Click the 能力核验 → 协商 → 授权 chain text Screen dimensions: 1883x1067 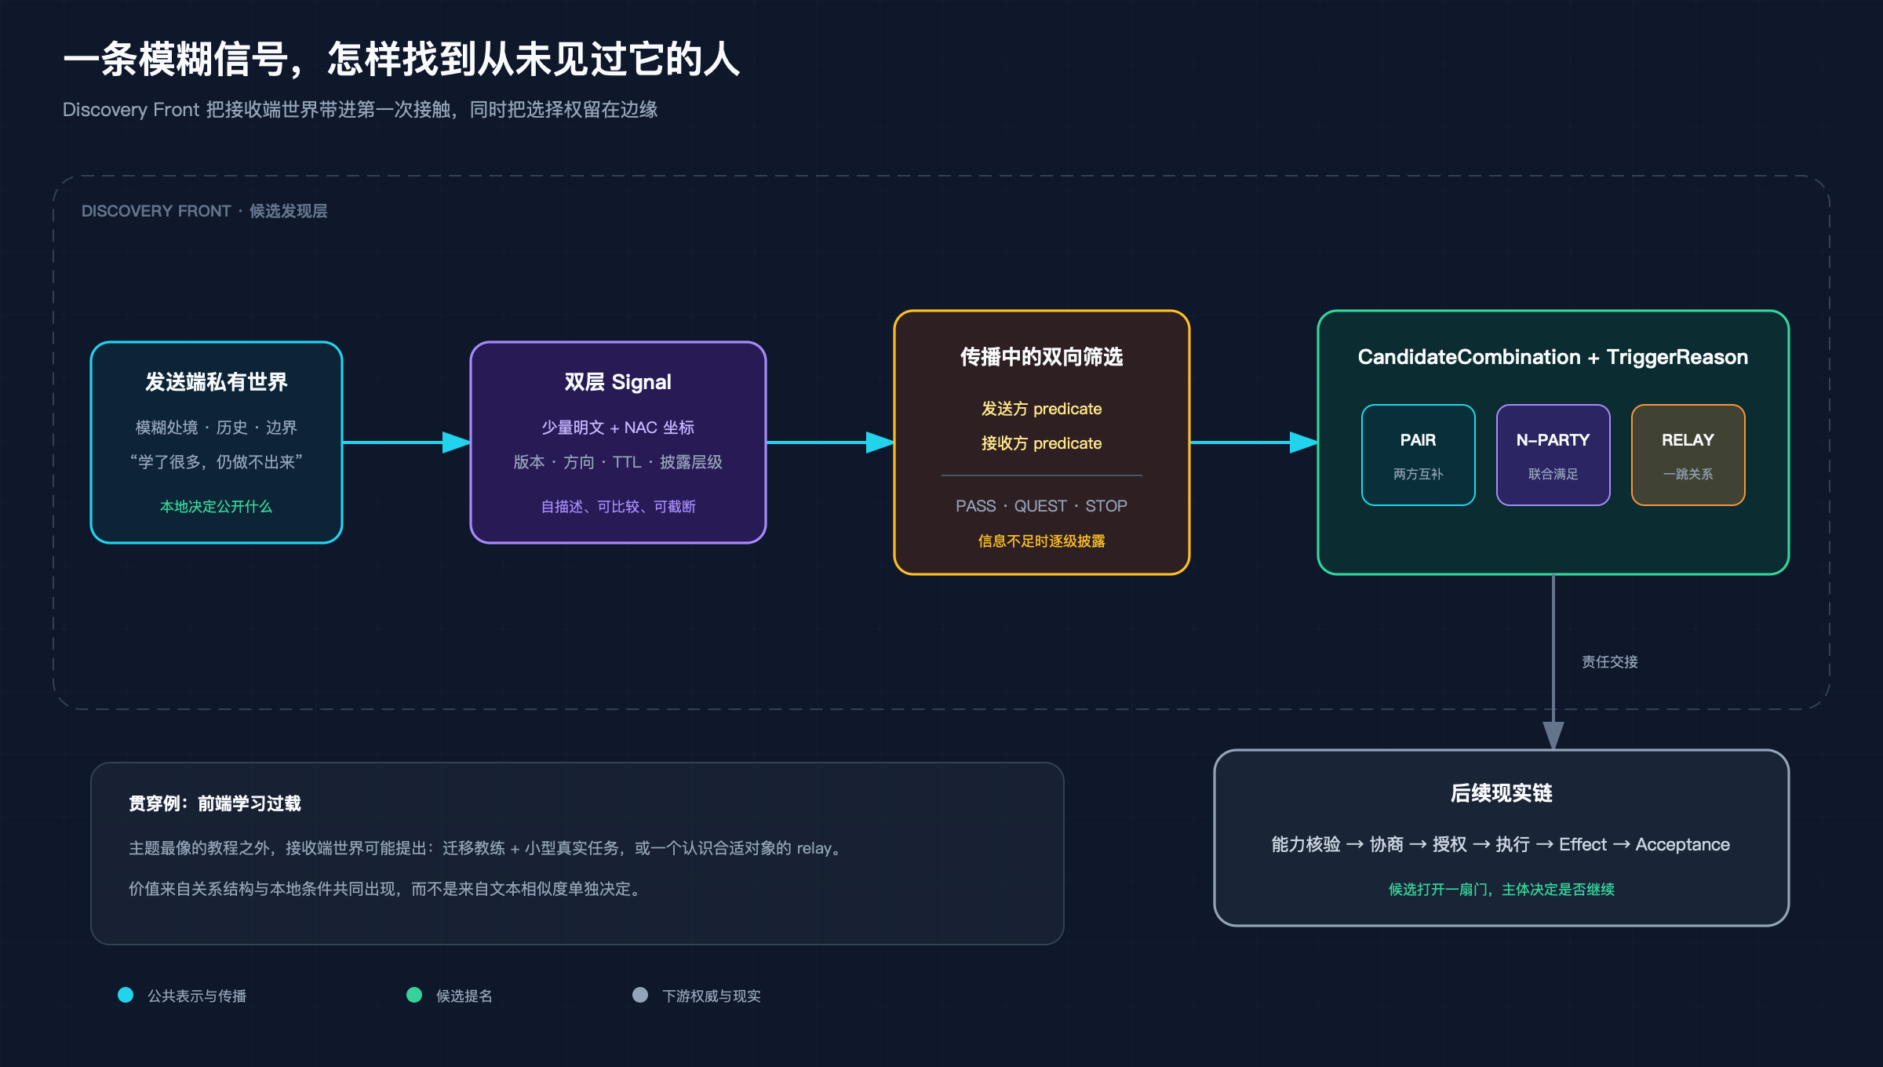click(x=1501, y=844)
